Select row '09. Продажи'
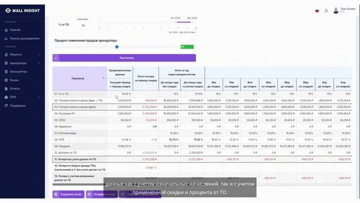Screen dimensions: 360x203 click(202, 146)
